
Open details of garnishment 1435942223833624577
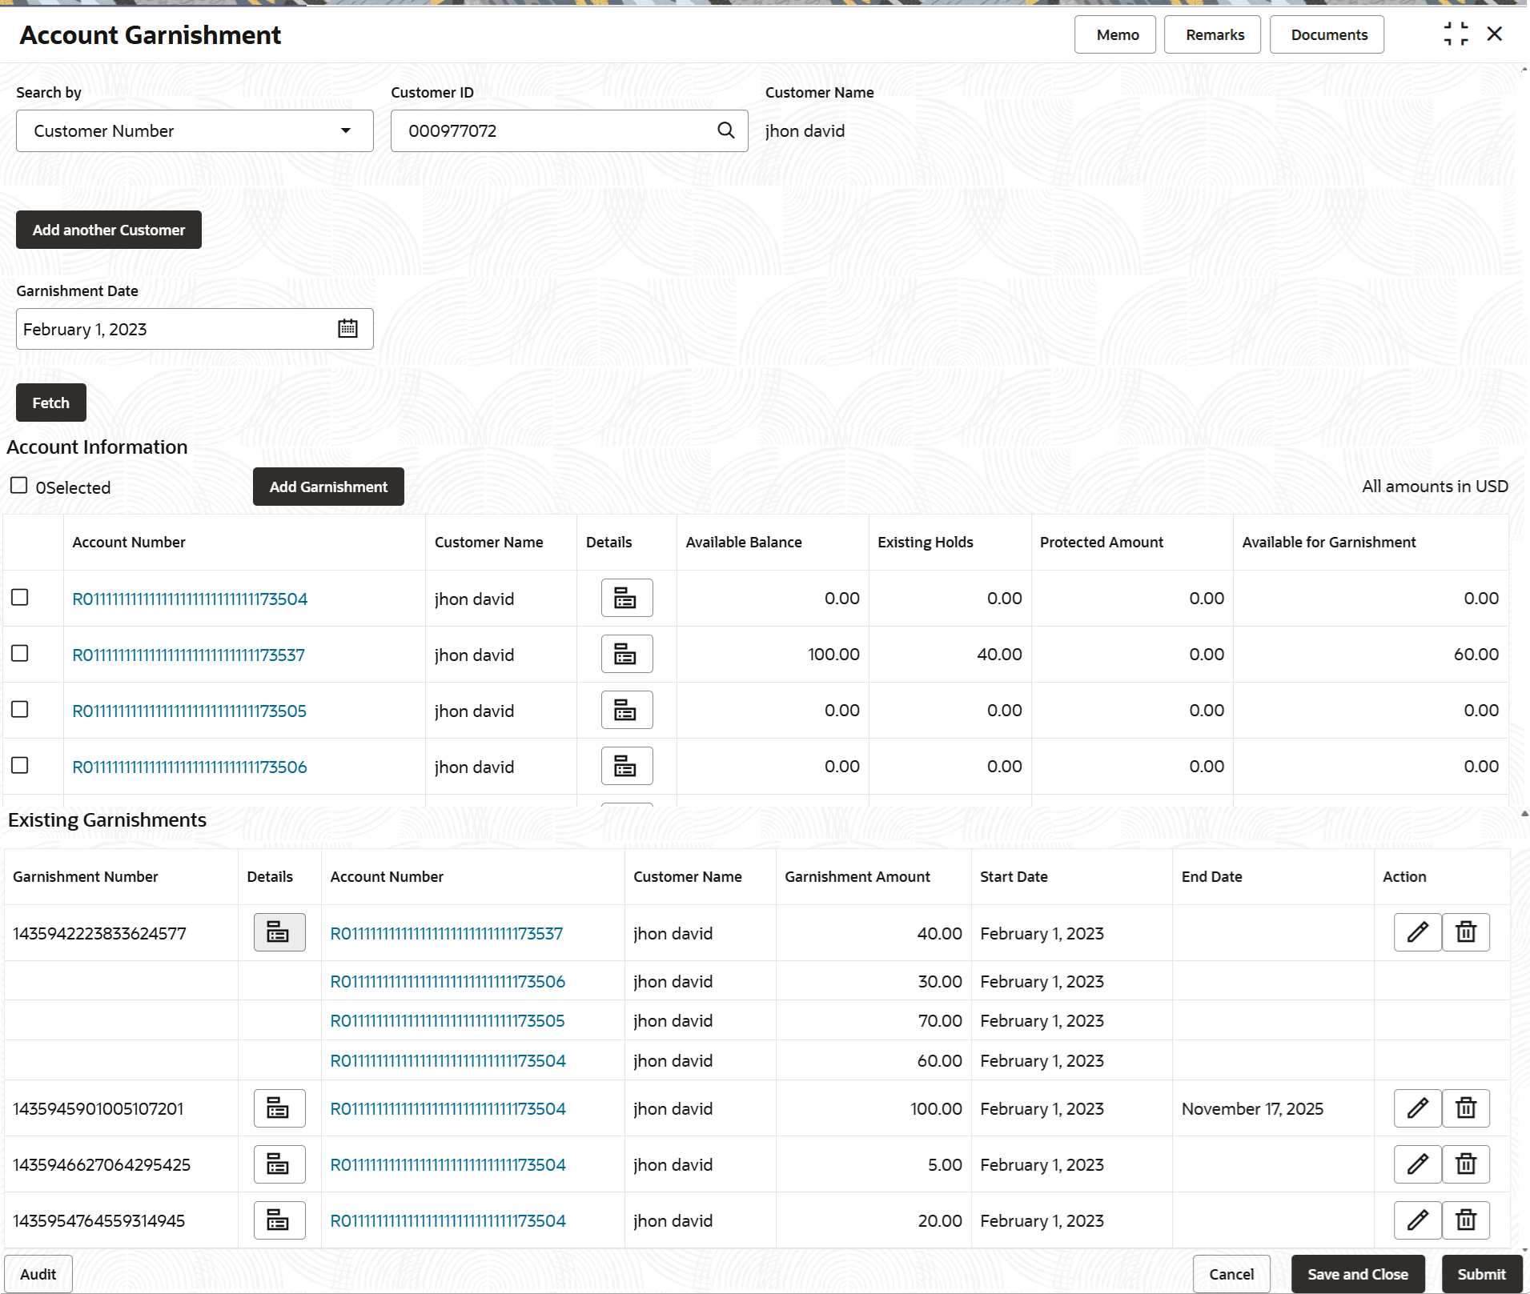(x=279, y=932)
